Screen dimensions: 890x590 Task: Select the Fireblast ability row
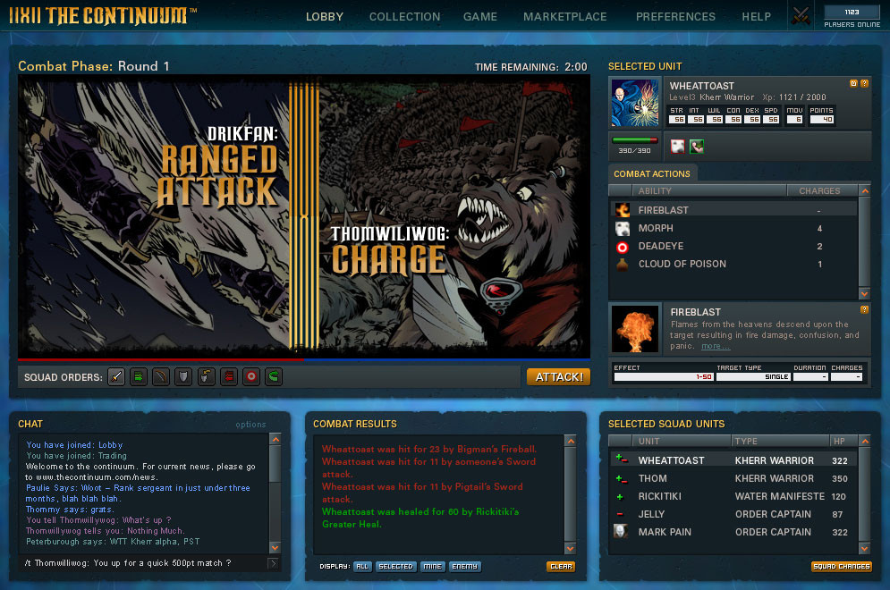(x=733, y=210)
